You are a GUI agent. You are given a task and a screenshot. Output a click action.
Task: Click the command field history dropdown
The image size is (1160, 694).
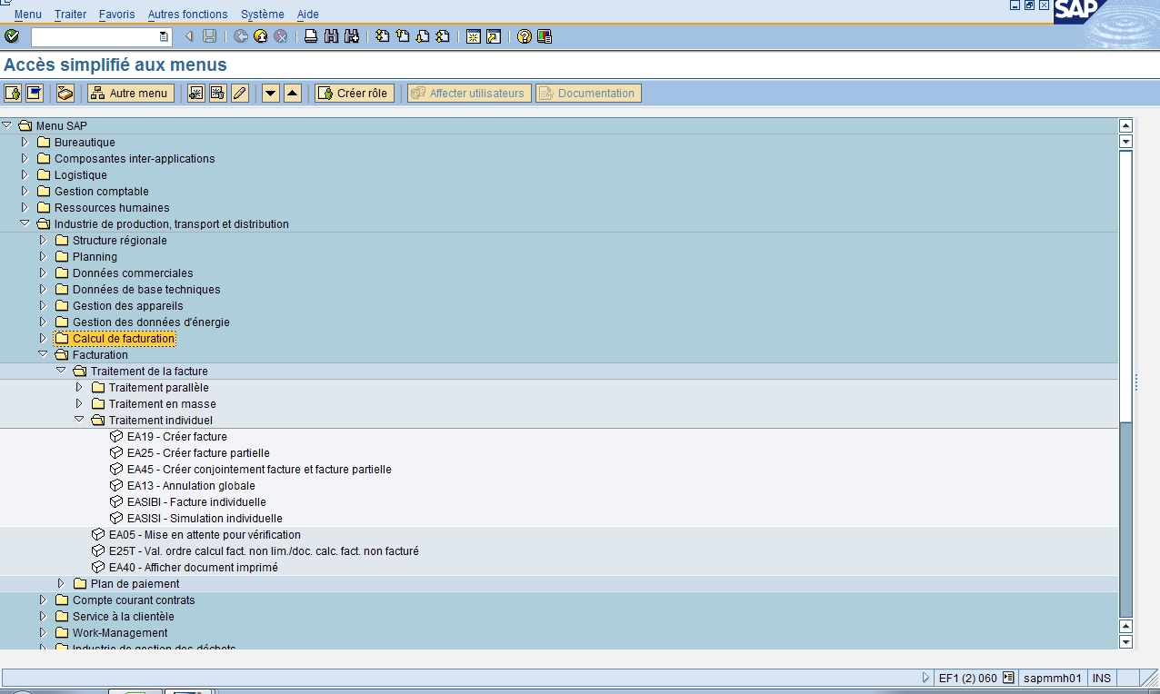164,36
